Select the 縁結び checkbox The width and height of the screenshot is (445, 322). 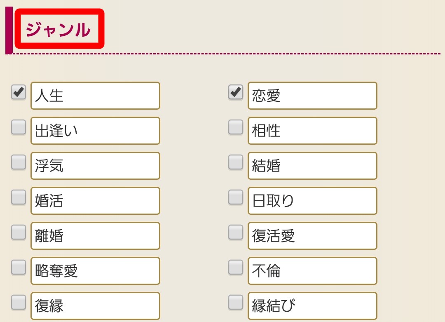pos(236,303)
